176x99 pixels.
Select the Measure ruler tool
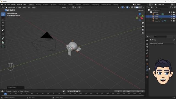[x=3, y=42]
